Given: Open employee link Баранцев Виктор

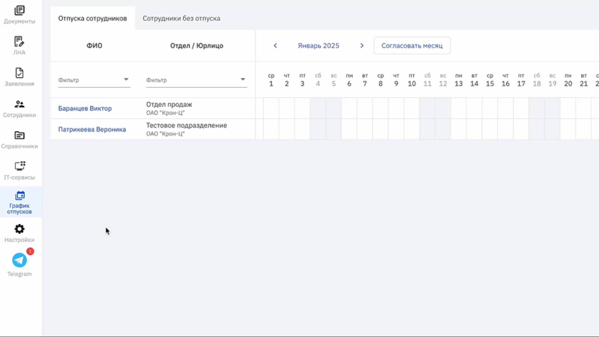Looking at the screenshot, I should click(85, 108).
